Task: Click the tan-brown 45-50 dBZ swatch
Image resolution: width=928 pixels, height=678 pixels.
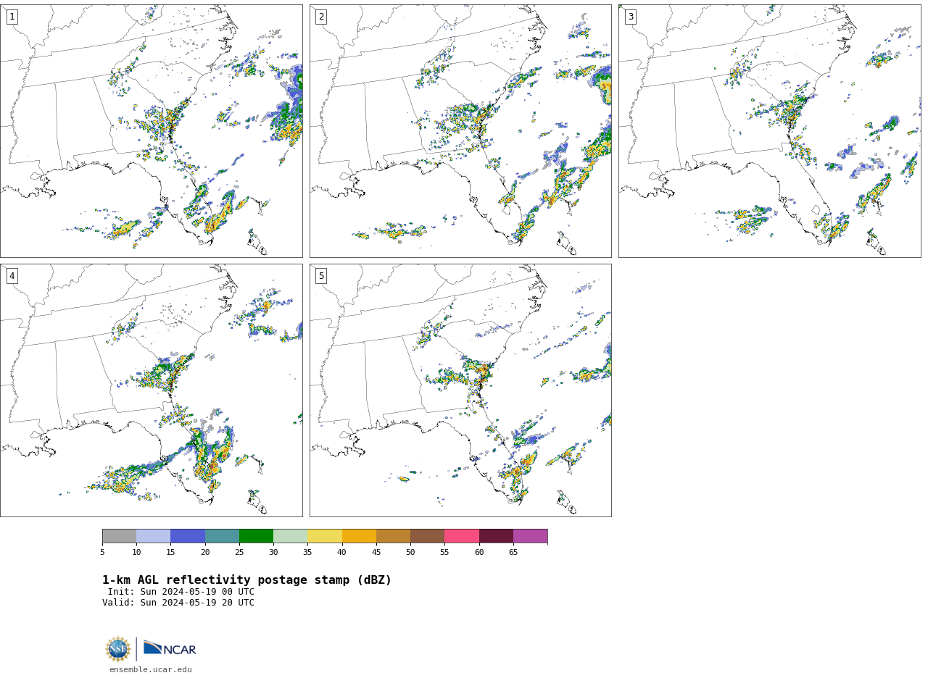Action: click(394, 536)
